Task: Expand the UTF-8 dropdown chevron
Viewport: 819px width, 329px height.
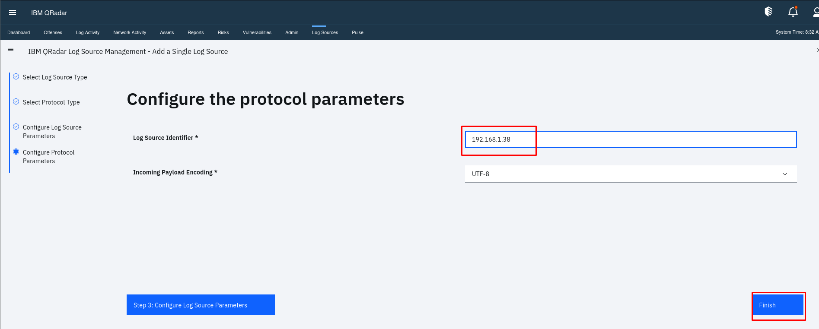Action: point(785,174)
